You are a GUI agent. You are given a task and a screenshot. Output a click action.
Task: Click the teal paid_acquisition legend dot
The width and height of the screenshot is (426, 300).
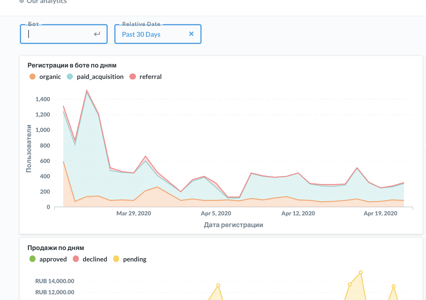(69, 77)
